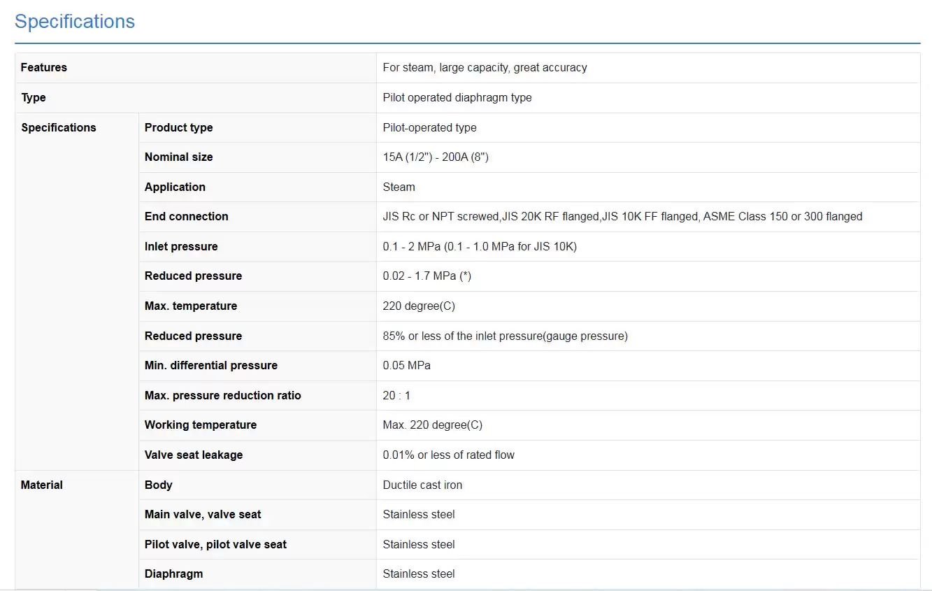The width and height of the screenshot is (932, 591).
Task: Select the "Product type" label
Action: pyautogui.click(x=178, y=127)
